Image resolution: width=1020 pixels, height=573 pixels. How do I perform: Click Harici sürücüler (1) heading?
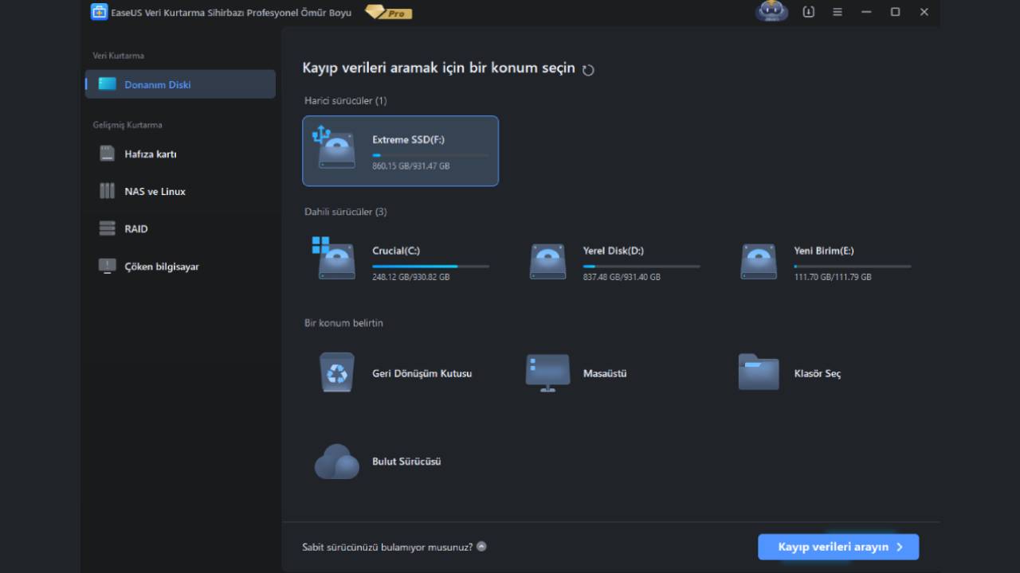pyautogui.click(x=346, y=100)
